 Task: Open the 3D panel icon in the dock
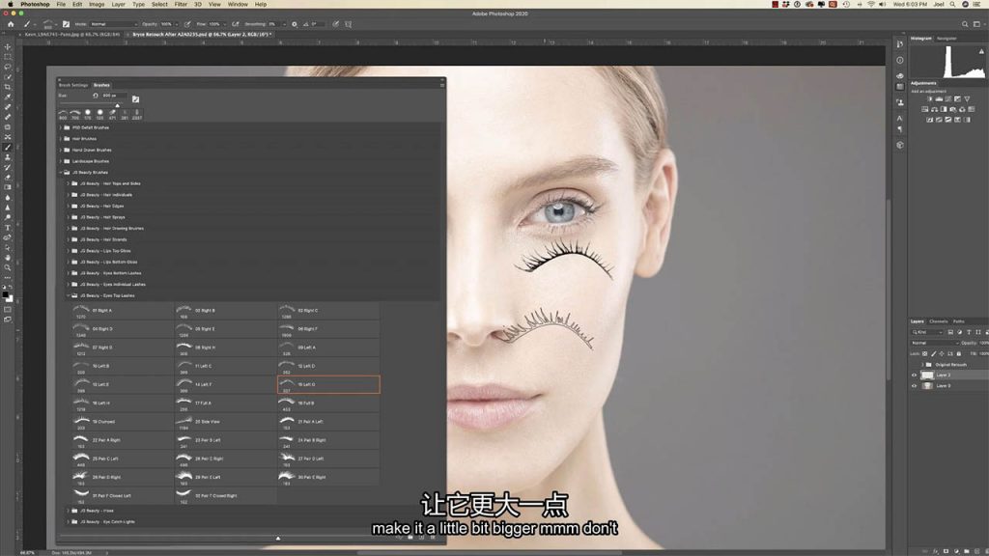[900, 145]
